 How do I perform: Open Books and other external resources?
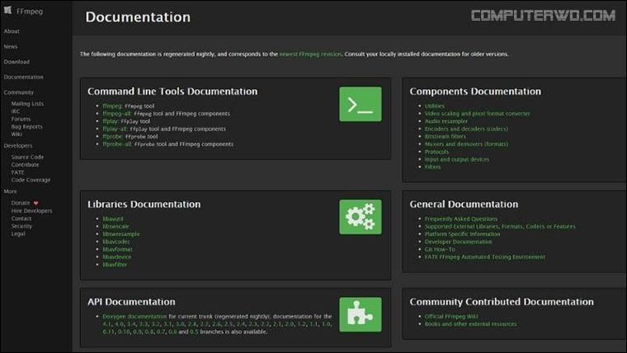(470, 324)
